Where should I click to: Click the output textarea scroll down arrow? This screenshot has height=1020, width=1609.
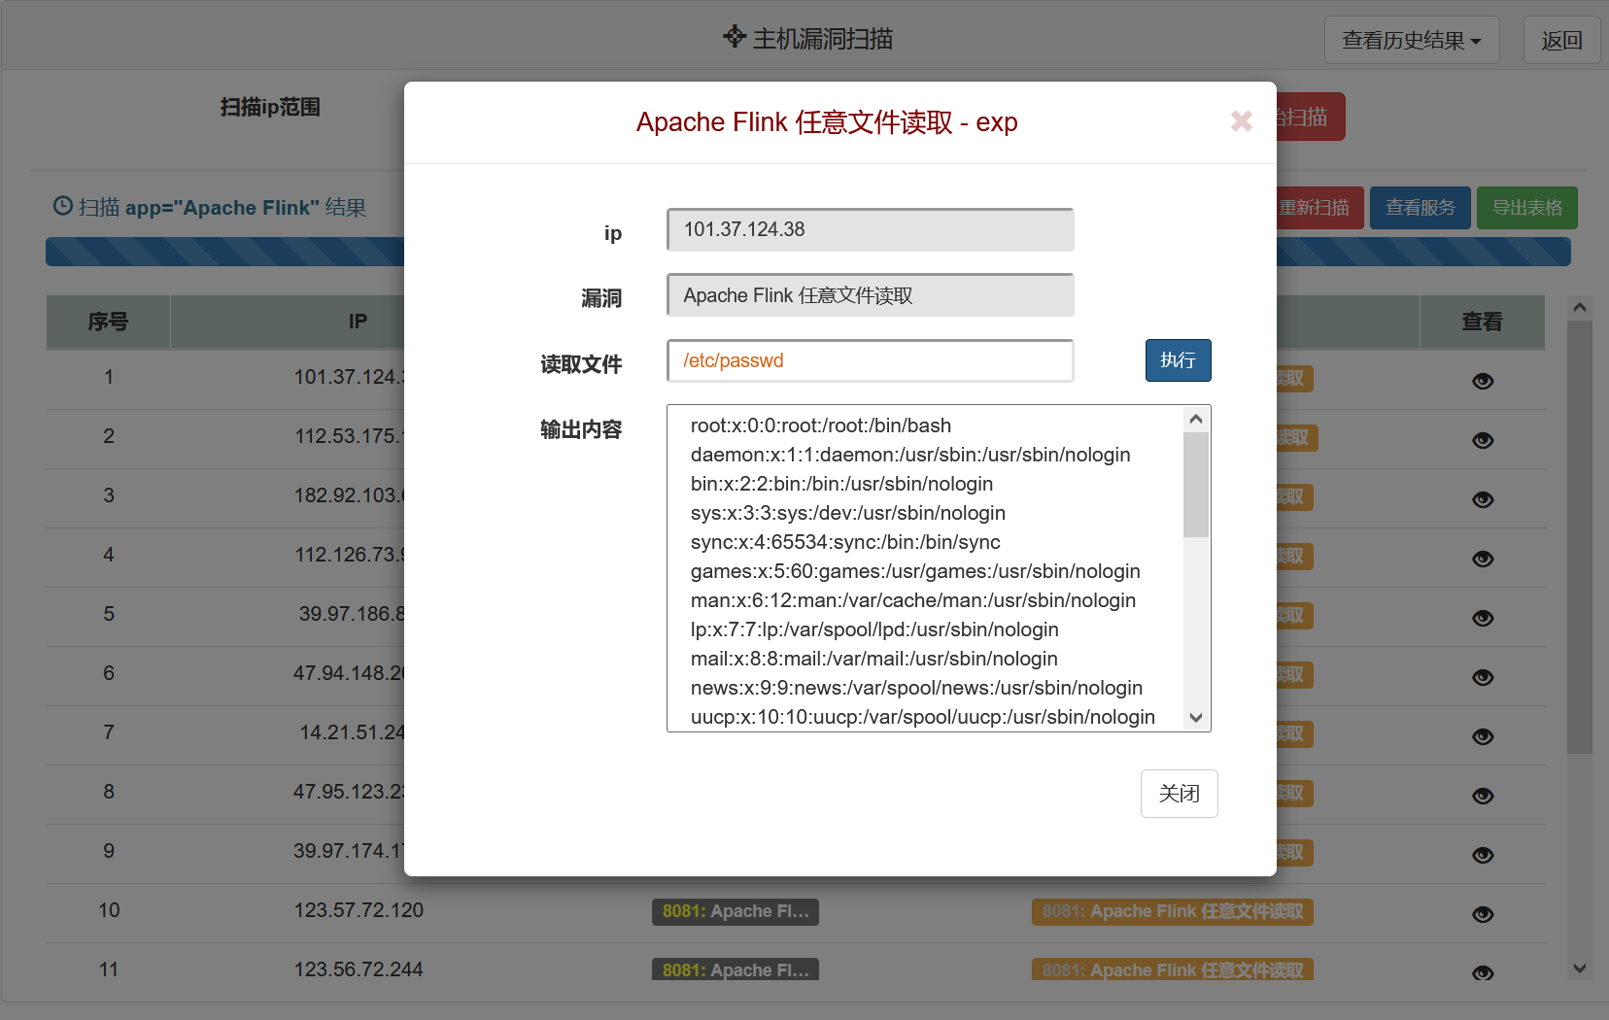1196,718
